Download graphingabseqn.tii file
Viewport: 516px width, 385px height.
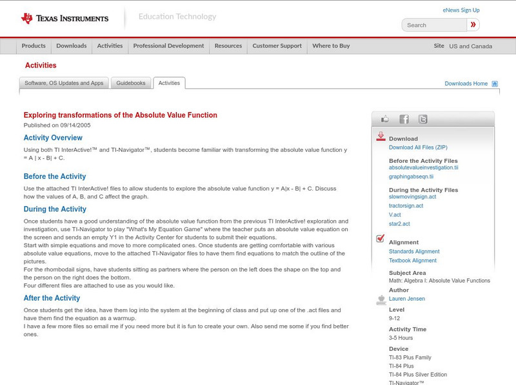tap(411, 177)
